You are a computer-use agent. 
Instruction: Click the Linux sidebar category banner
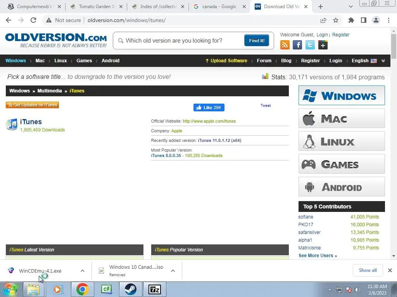tap(342, 141)
